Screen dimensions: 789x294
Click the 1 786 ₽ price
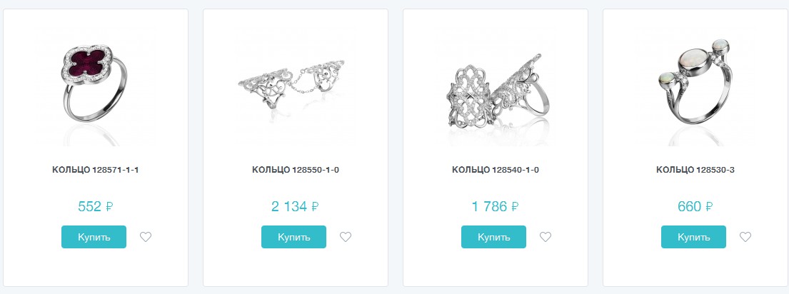click(495, 207)
